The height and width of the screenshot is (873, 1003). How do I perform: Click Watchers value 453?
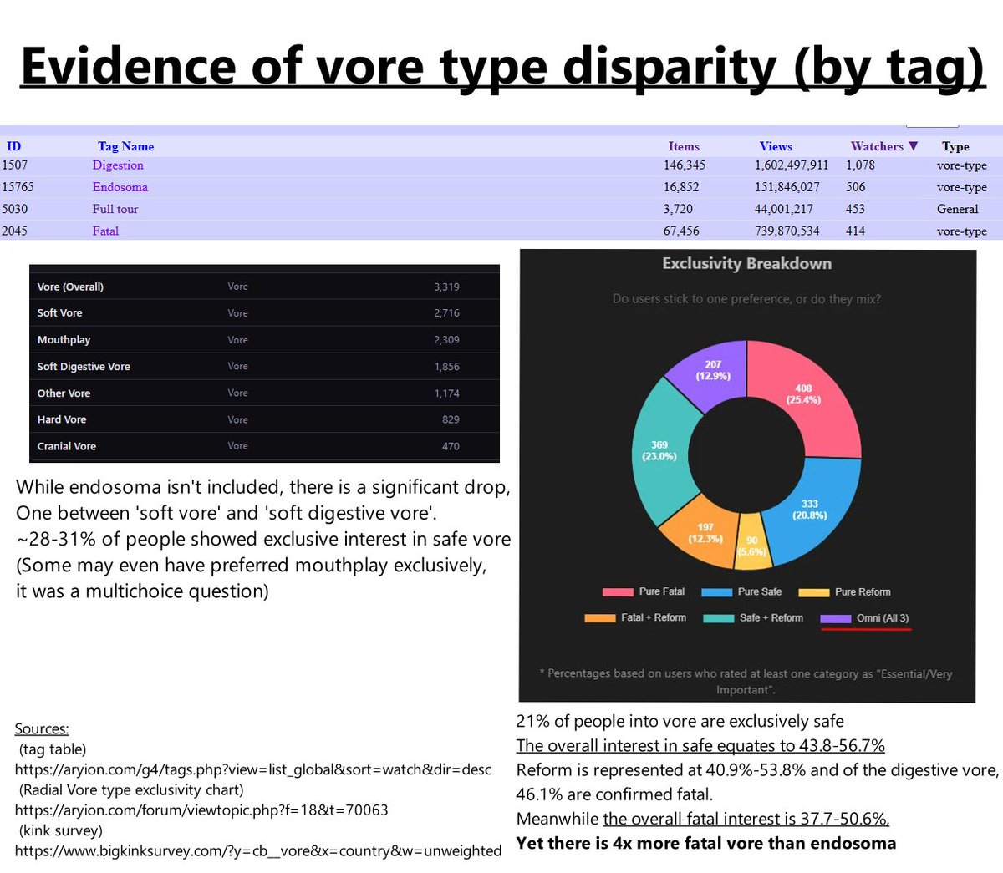point(855,209)
